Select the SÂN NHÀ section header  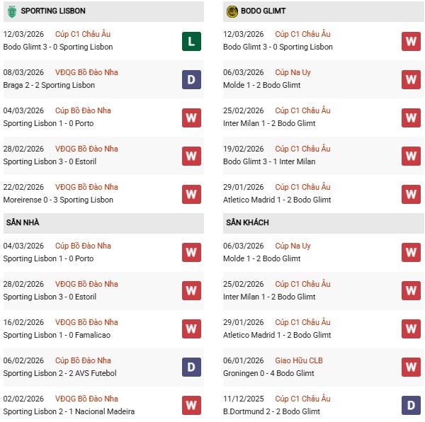[x=23, y=223]
